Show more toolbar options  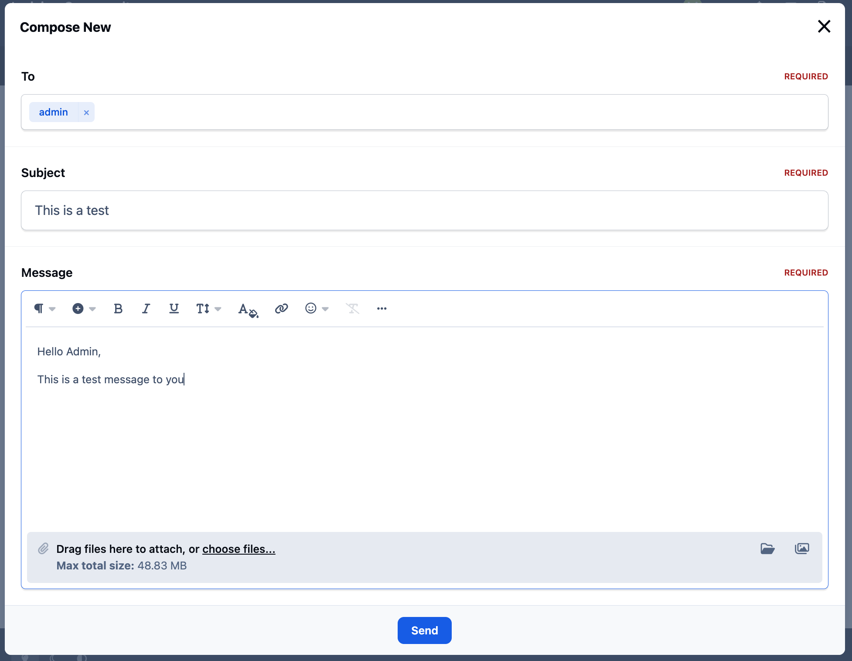(382, 309)
